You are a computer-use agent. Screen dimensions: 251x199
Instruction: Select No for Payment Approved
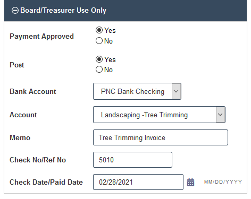pyautogui.click(x=99, y=41)
